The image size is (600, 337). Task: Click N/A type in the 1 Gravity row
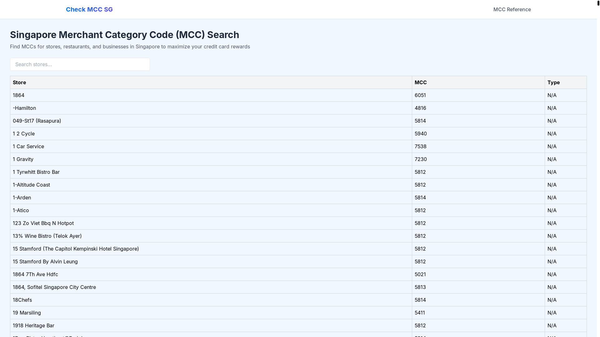(566, 159)
